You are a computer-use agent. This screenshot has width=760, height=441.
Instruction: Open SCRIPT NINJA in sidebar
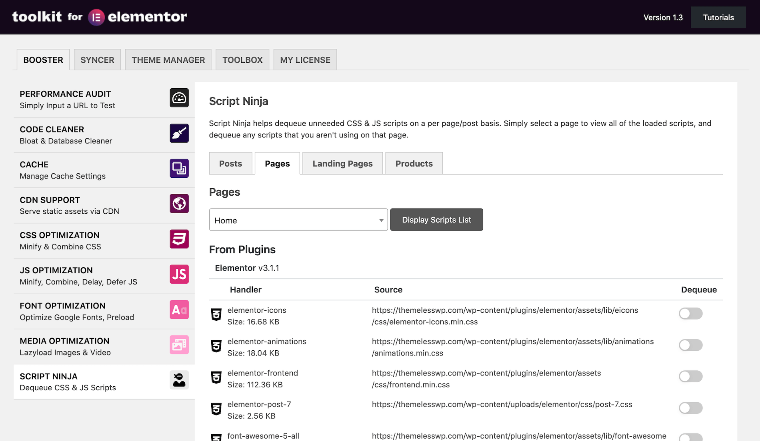pos(104,382)
